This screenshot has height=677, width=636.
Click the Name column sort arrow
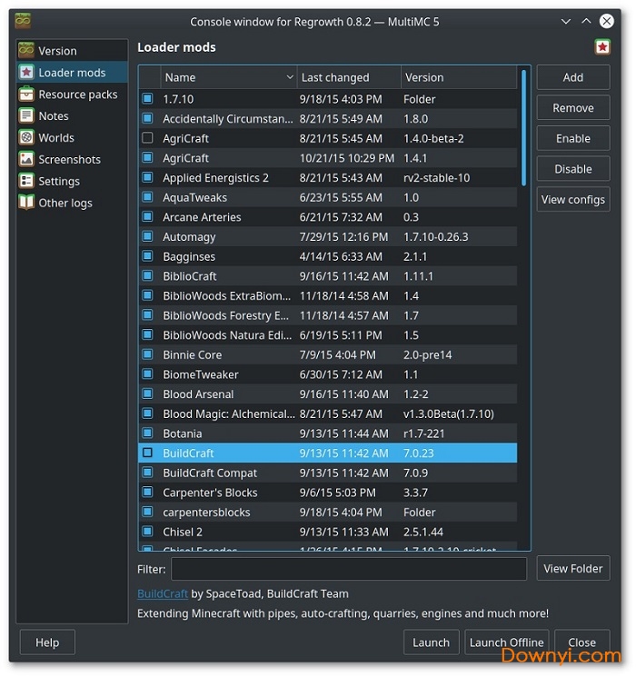290,78
